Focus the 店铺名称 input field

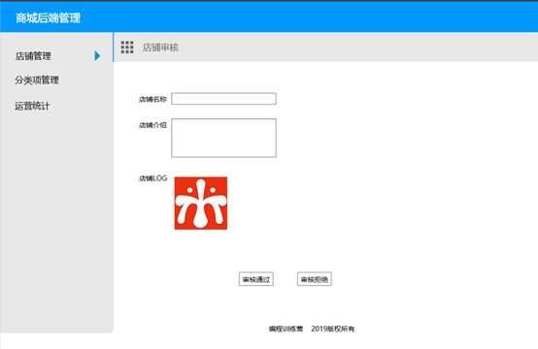click(x=223, y=99)
